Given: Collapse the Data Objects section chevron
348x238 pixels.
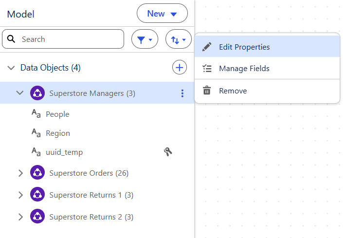Looking at the screenshot, I should click(x=11, y=68).
